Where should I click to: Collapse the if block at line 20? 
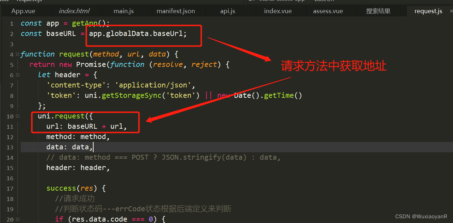pos(17,219)
